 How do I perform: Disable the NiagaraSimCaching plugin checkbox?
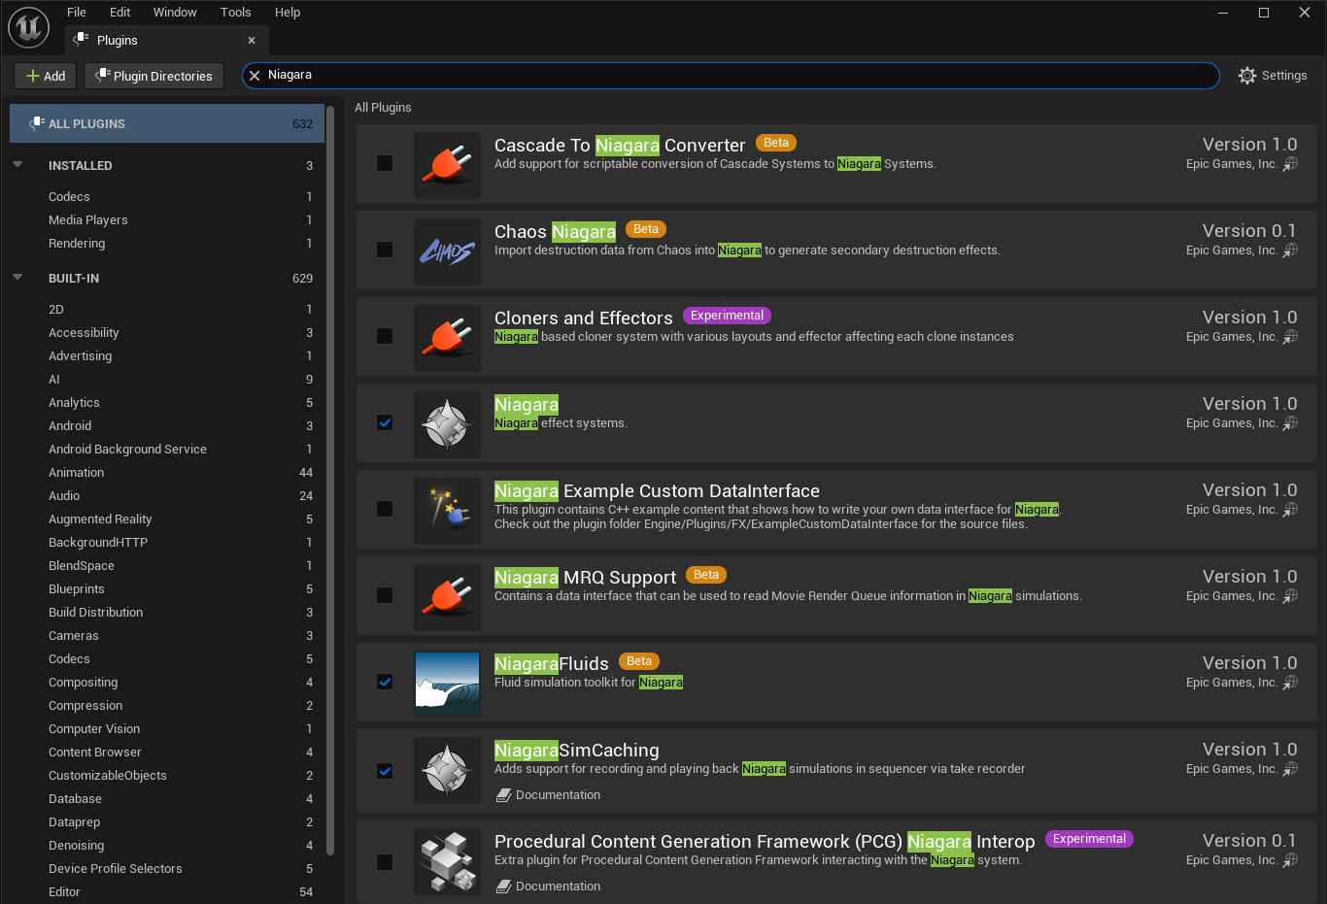(x=385, y=771)
